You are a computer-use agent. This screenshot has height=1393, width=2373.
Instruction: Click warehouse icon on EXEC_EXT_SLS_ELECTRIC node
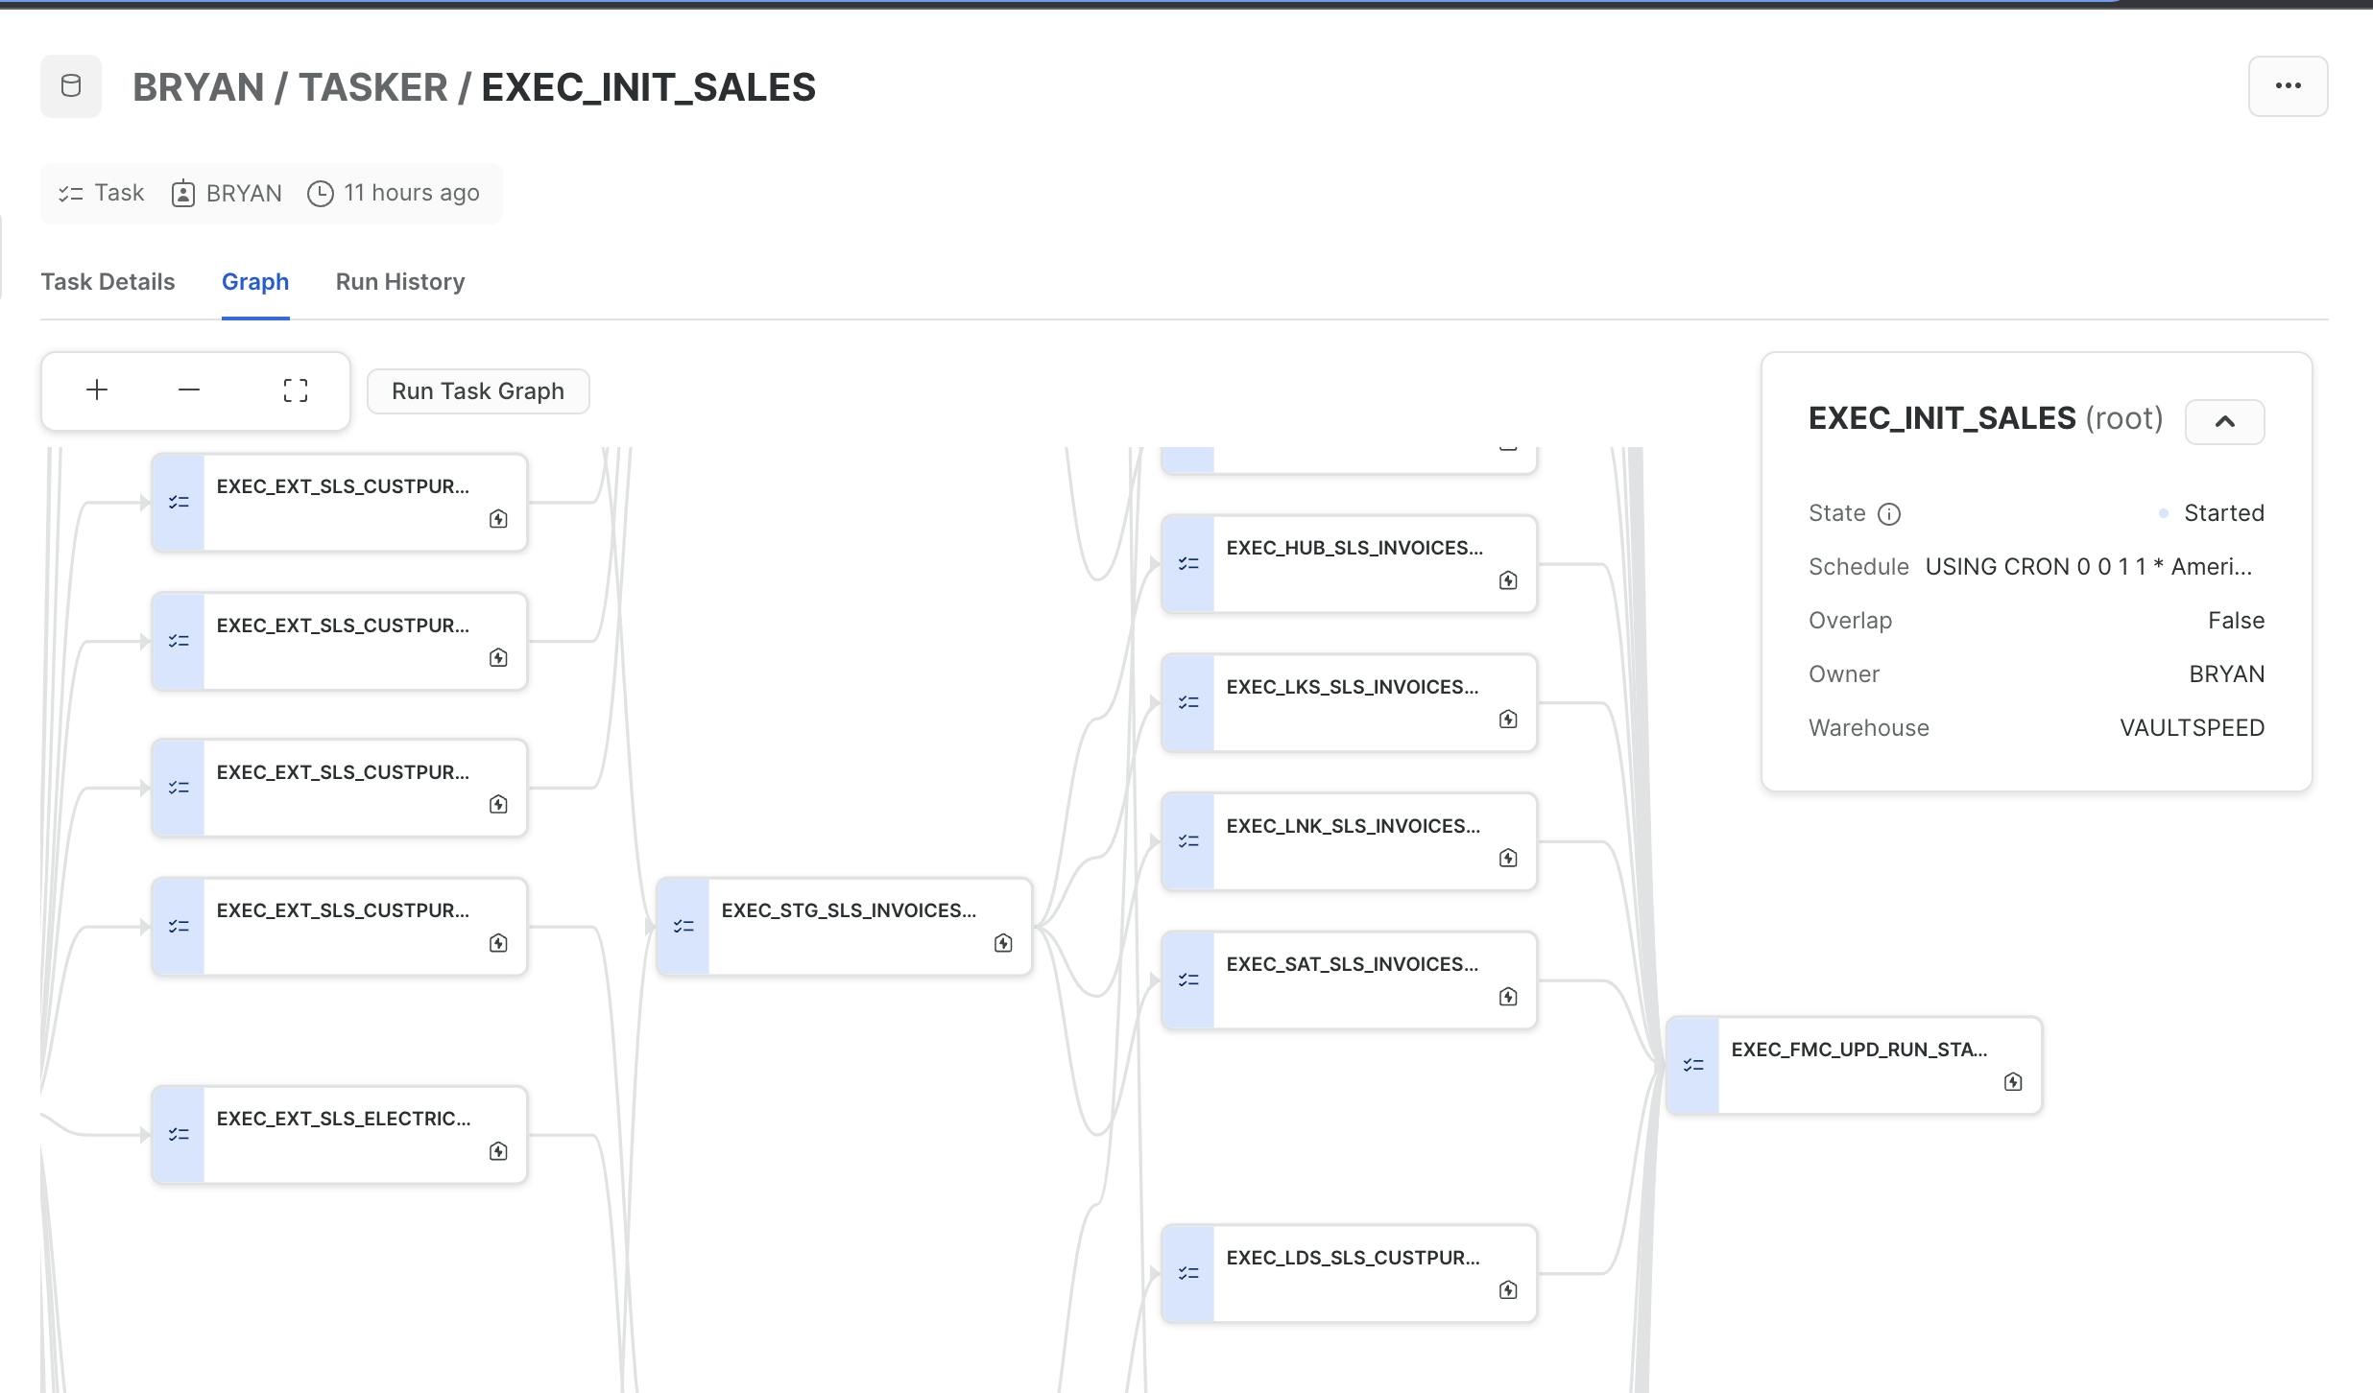click(498, 1151)
